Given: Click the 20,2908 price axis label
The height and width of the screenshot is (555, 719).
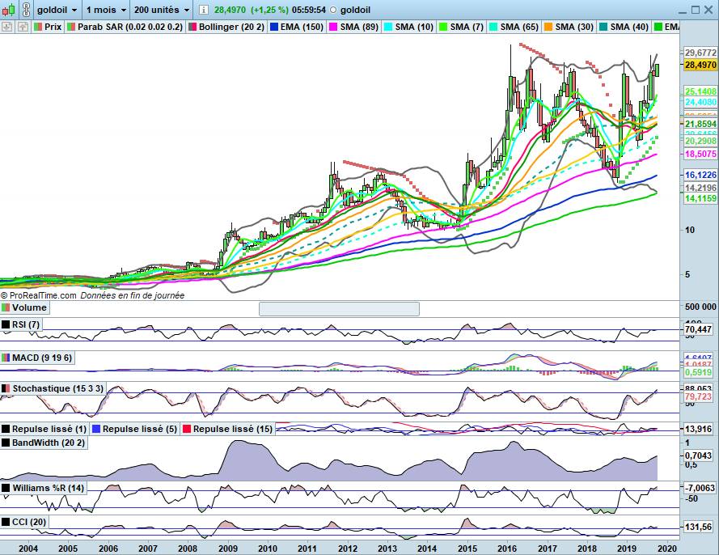Looking at the screenshot, I should [700, 141].
